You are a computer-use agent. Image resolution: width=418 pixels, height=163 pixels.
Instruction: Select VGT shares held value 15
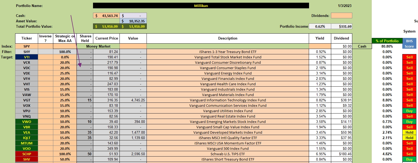point(85,100)
